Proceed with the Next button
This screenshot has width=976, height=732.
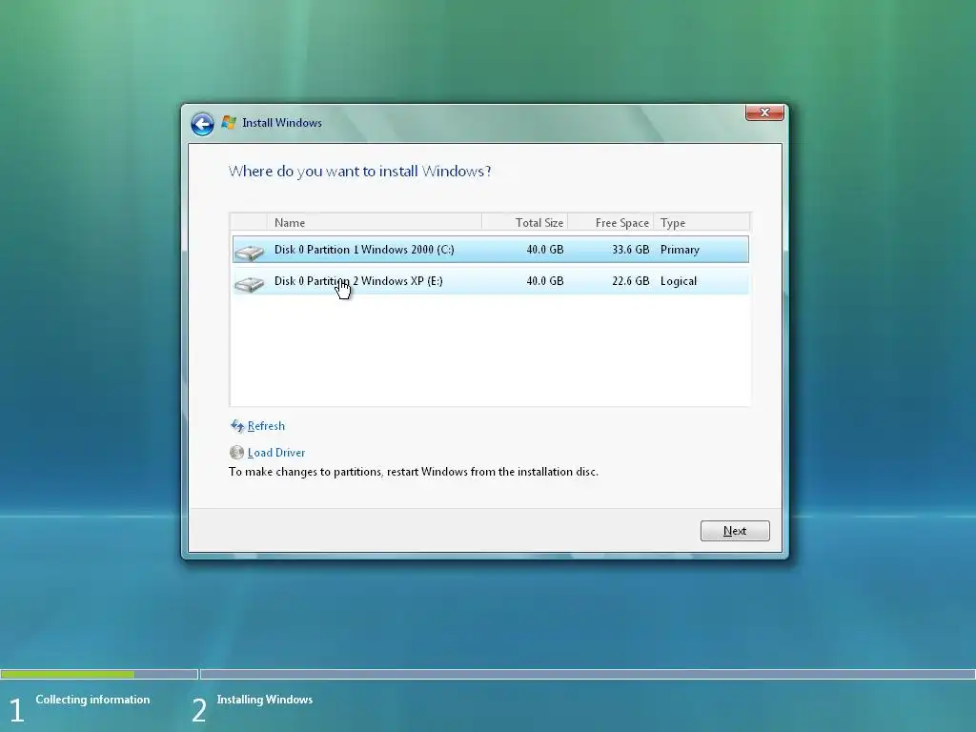coord(735,531)
